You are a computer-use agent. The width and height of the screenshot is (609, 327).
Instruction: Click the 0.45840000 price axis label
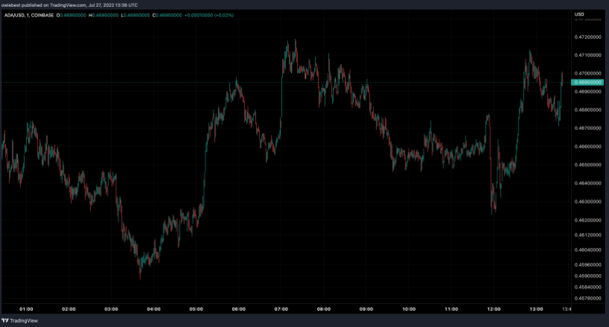pos(587,287)
